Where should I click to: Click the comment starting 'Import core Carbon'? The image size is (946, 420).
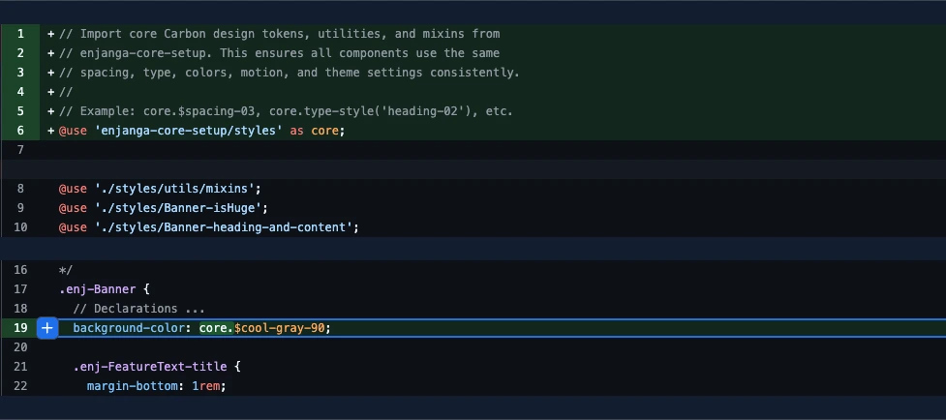(279, 34)
